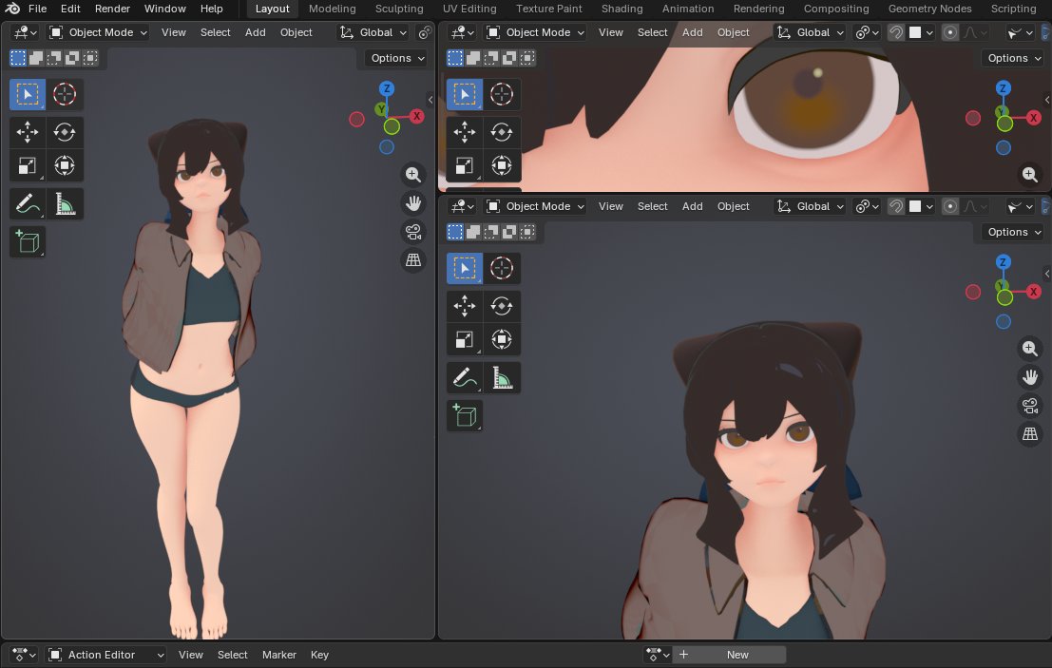Viewport: 1052px width, 668px height.
Task: Click blue Z axis on bottom-right viewport gizmo
Action: pyautogui.click(x=1003, y=262)
